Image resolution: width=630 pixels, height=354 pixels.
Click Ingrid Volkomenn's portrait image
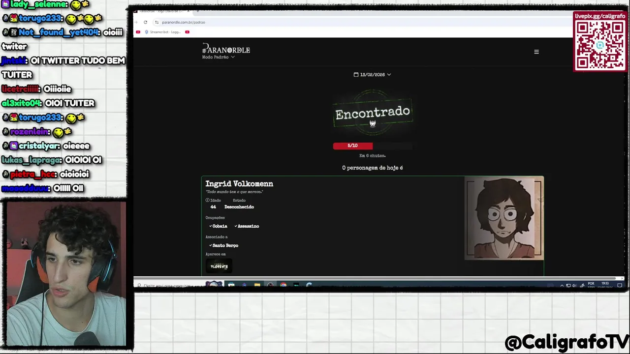(504, 219)
